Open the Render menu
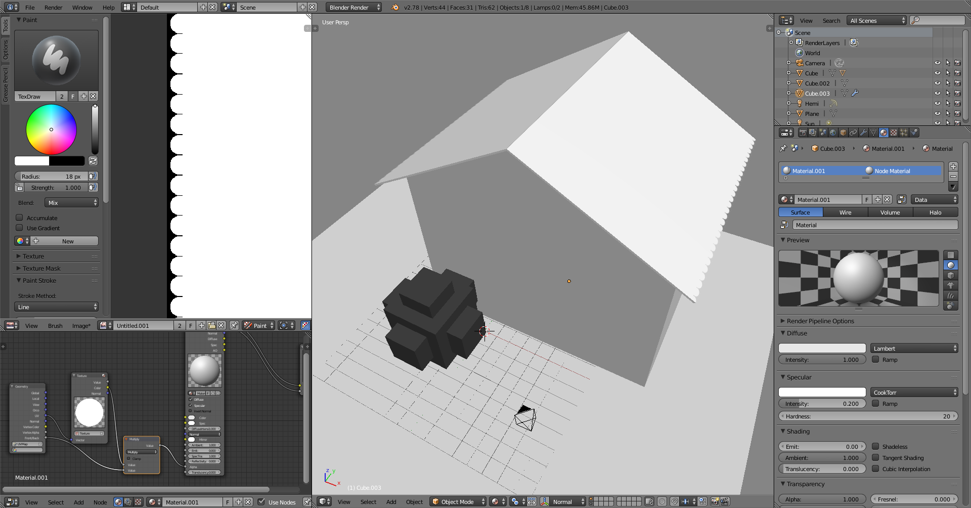The image size is (971, 508). click(x=53, y=7)
